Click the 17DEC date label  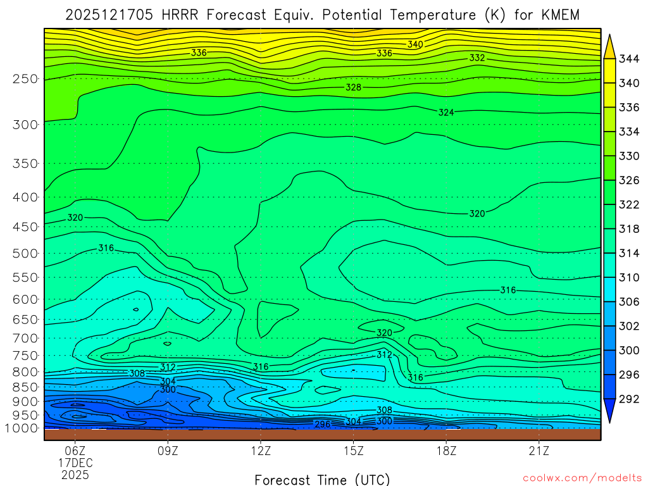click(75, 463)
